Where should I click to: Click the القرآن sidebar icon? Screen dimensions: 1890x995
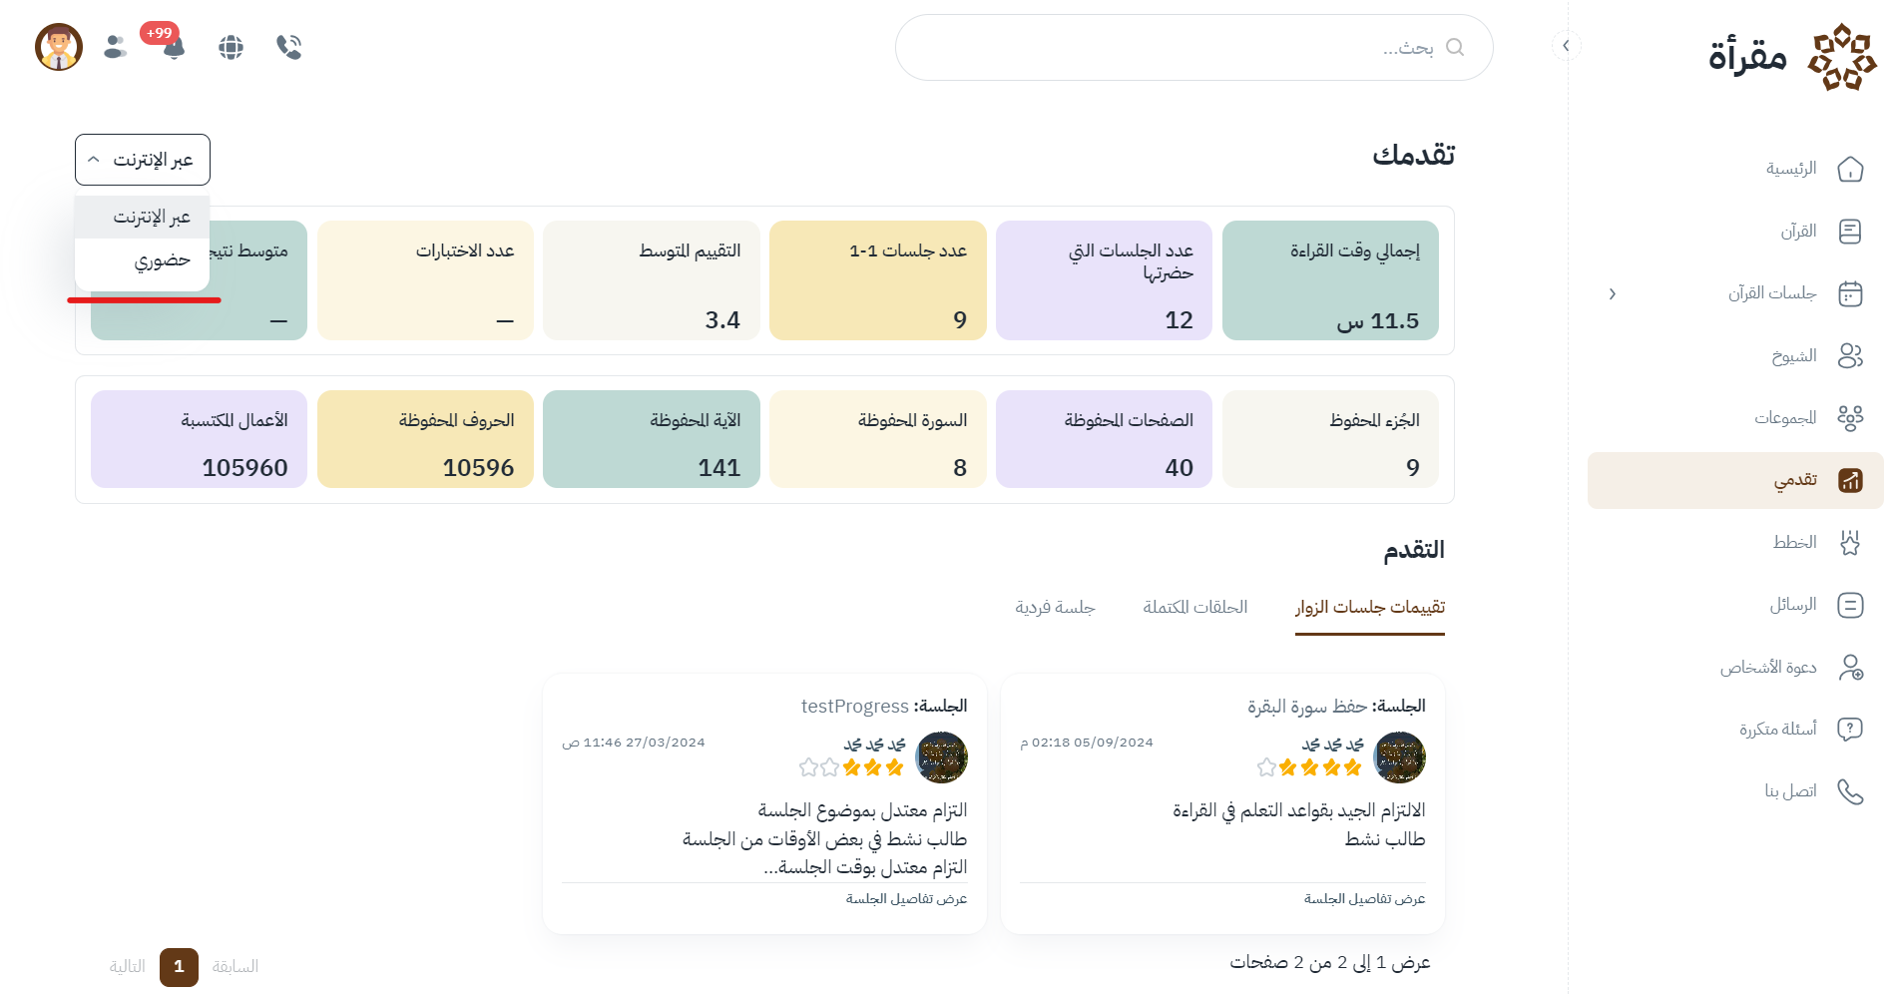point(1850,232)
